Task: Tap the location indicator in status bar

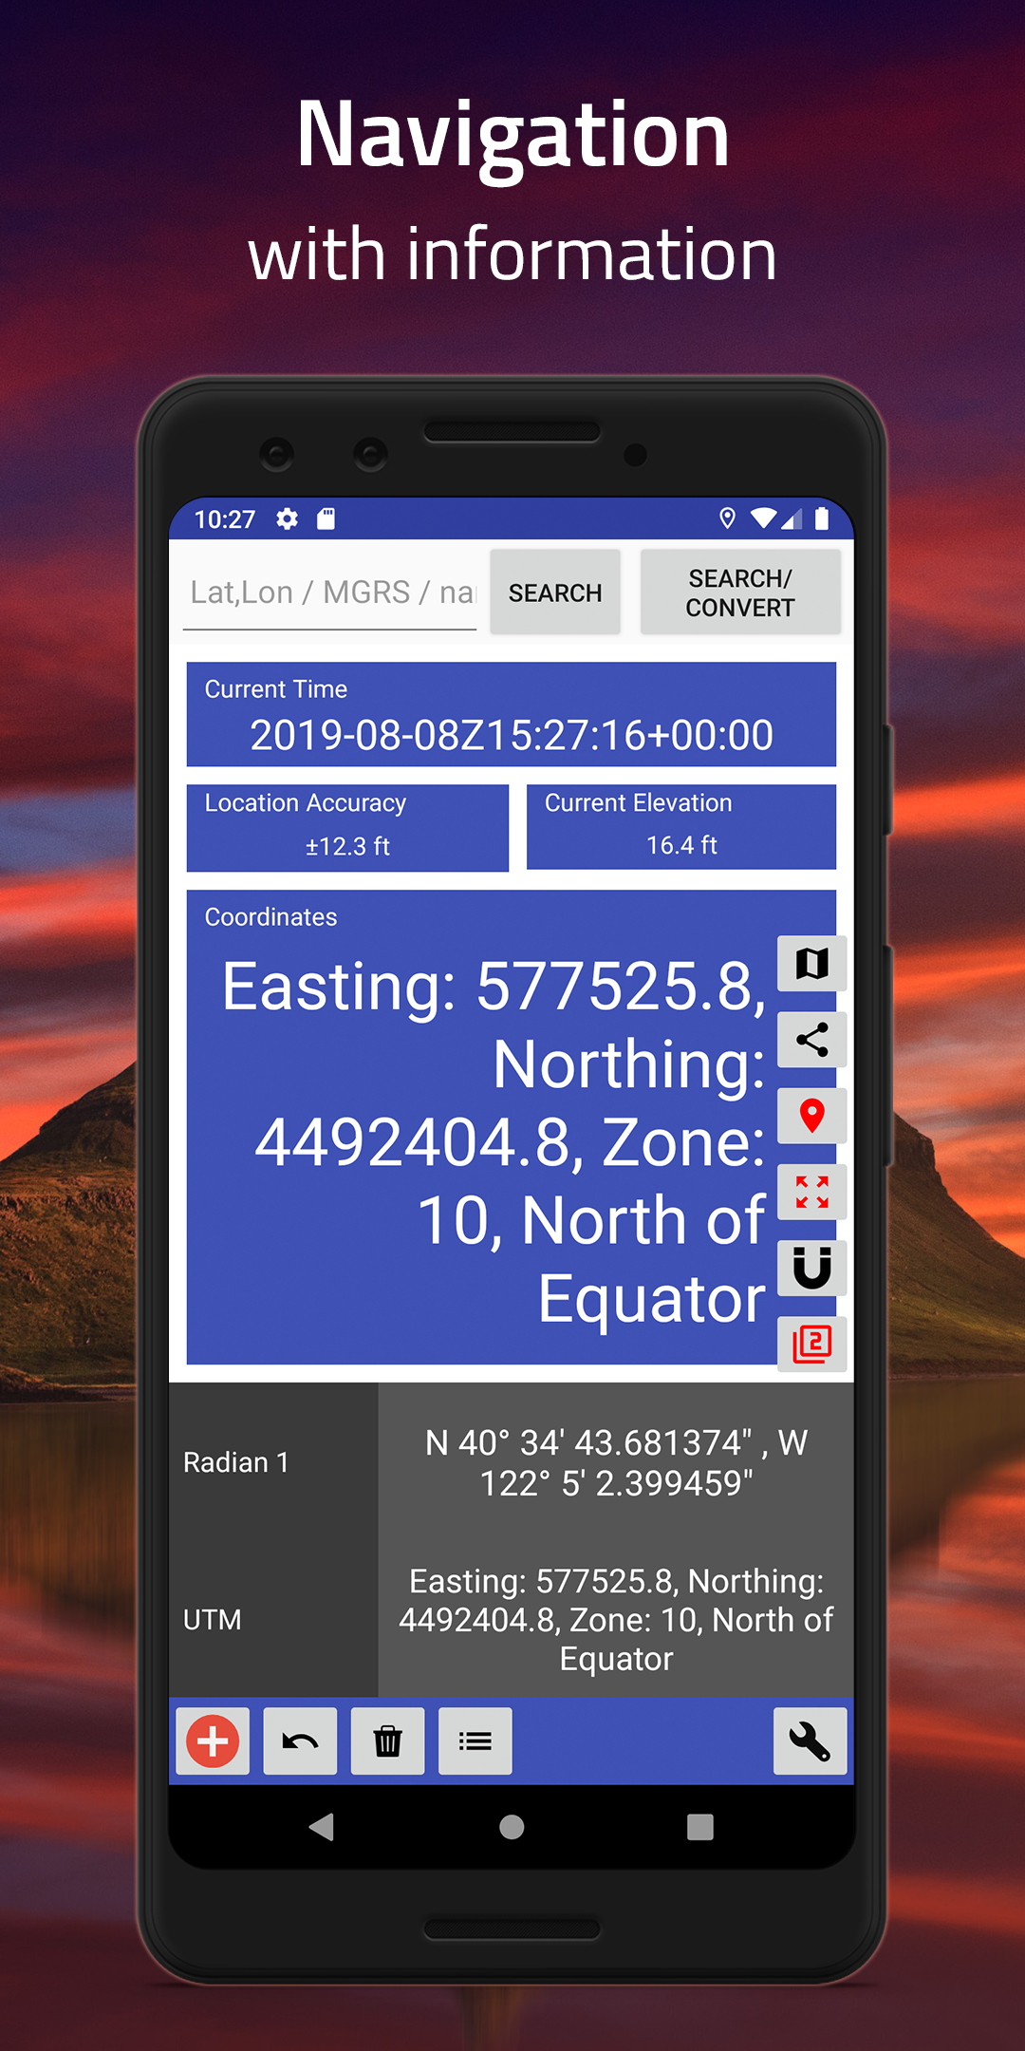Action: [x=727, y=518]
